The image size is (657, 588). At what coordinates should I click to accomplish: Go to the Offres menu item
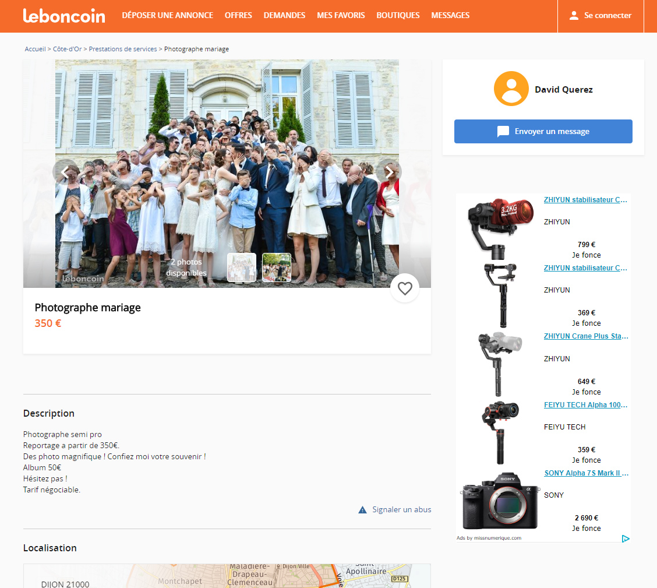(x=238, y=16)
